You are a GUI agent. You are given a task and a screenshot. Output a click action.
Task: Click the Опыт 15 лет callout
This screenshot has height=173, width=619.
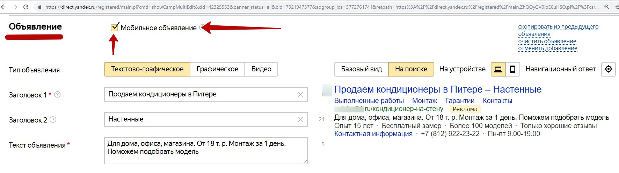point(354,126)
